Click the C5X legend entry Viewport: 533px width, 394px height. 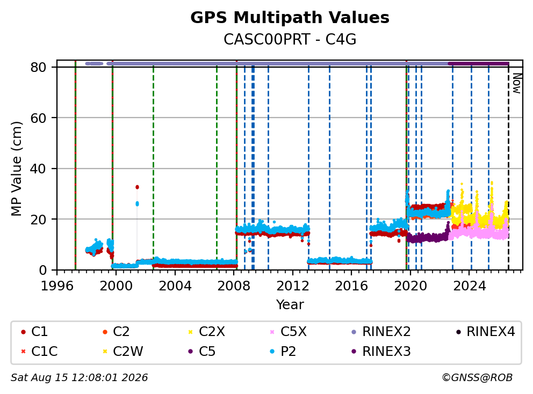288,332
